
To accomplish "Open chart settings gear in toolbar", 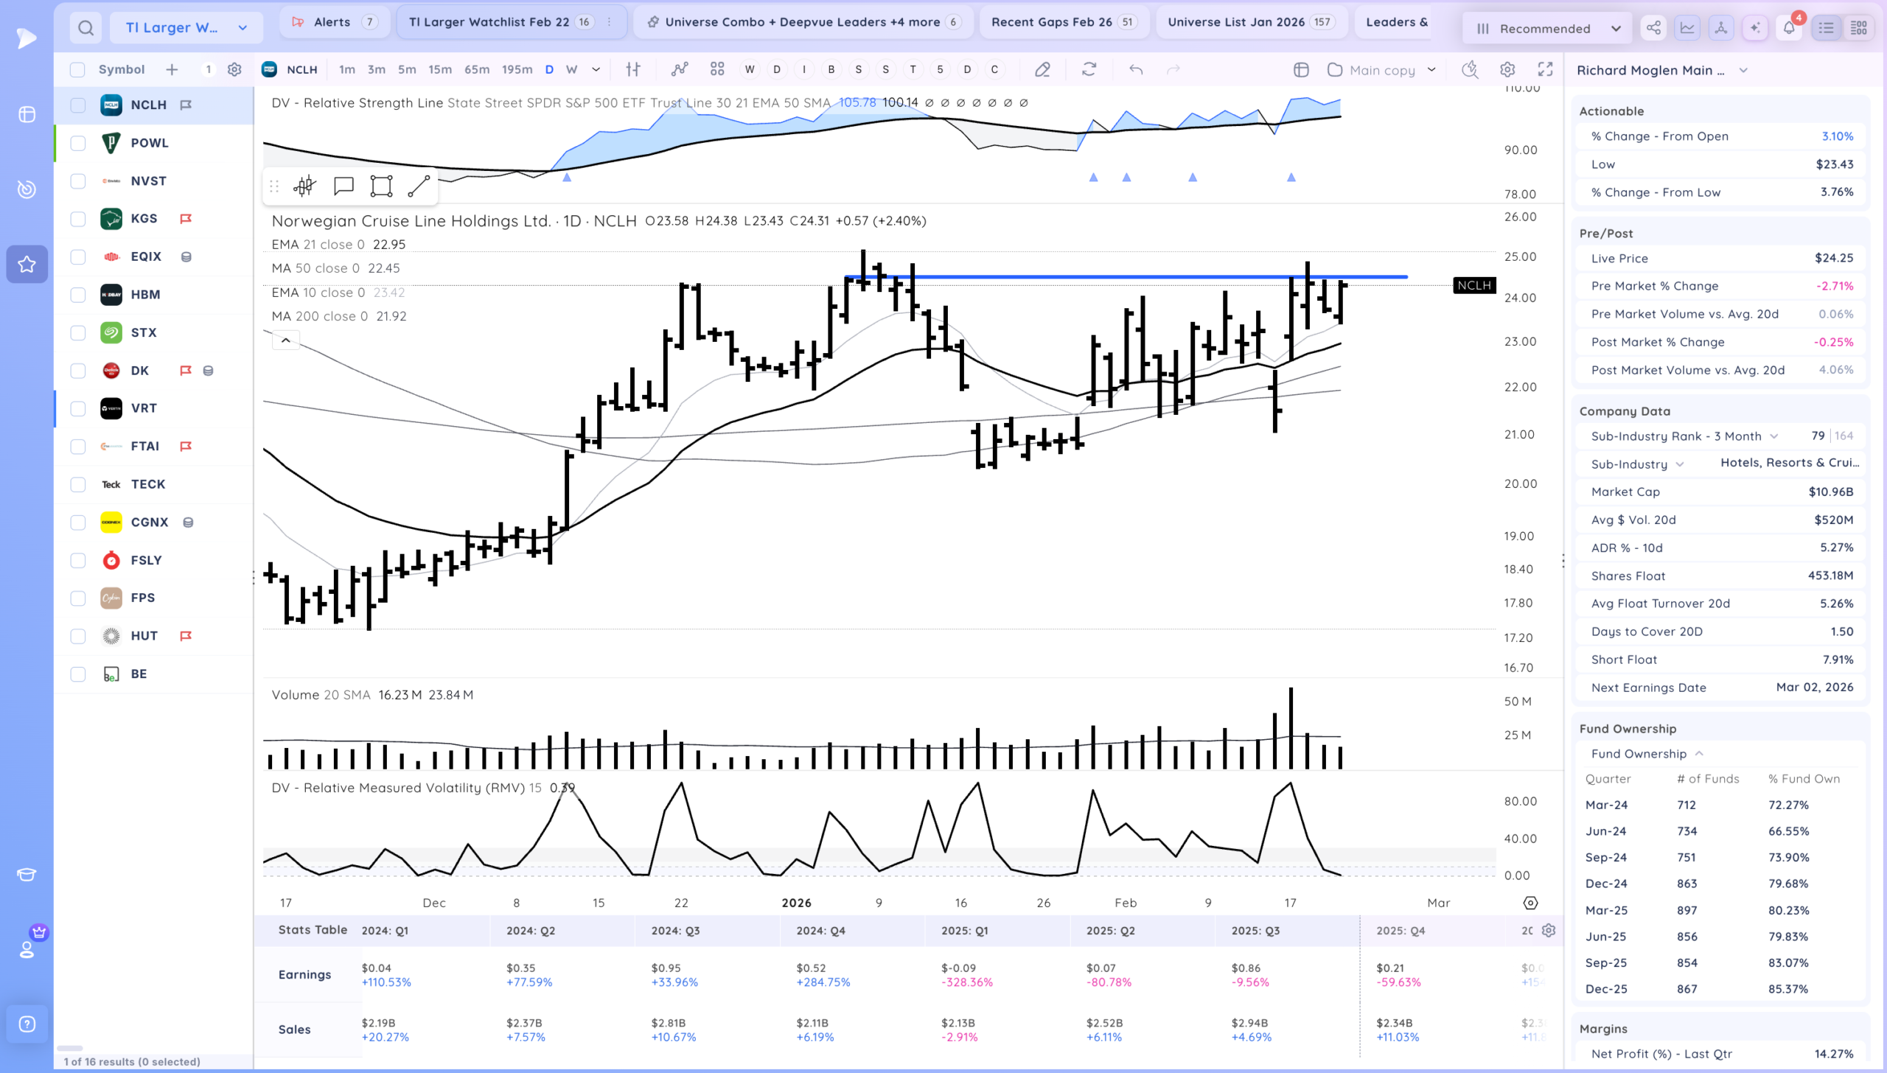I will pos(1507,69).
